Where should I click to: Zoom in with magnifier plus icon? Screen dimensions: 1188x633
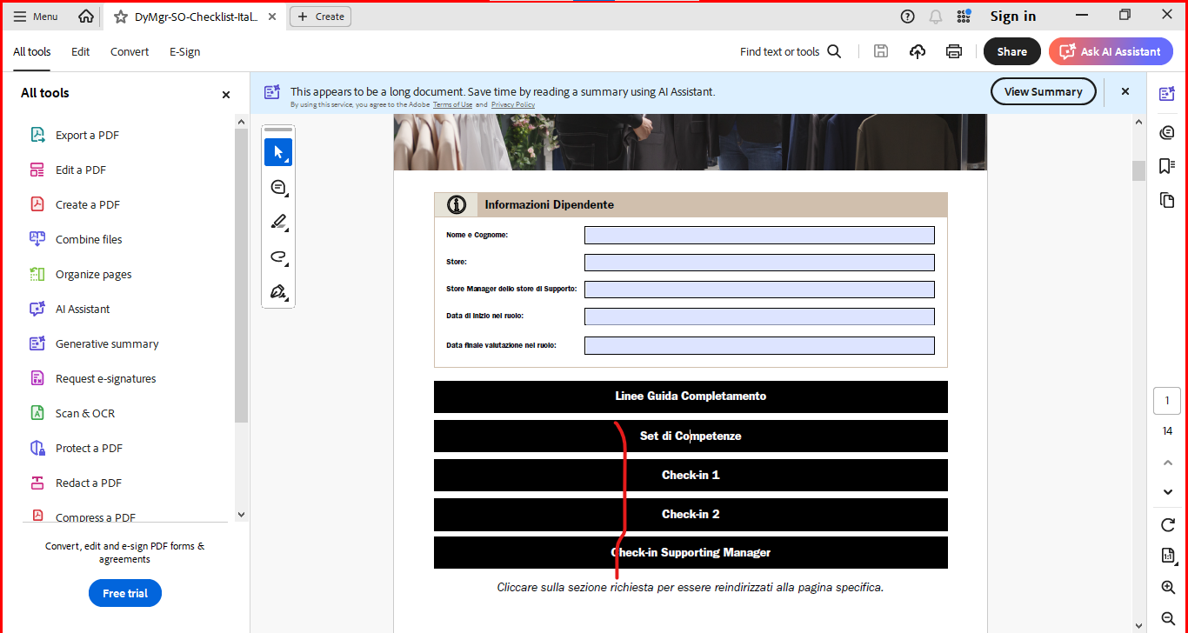pos(1168,588)
